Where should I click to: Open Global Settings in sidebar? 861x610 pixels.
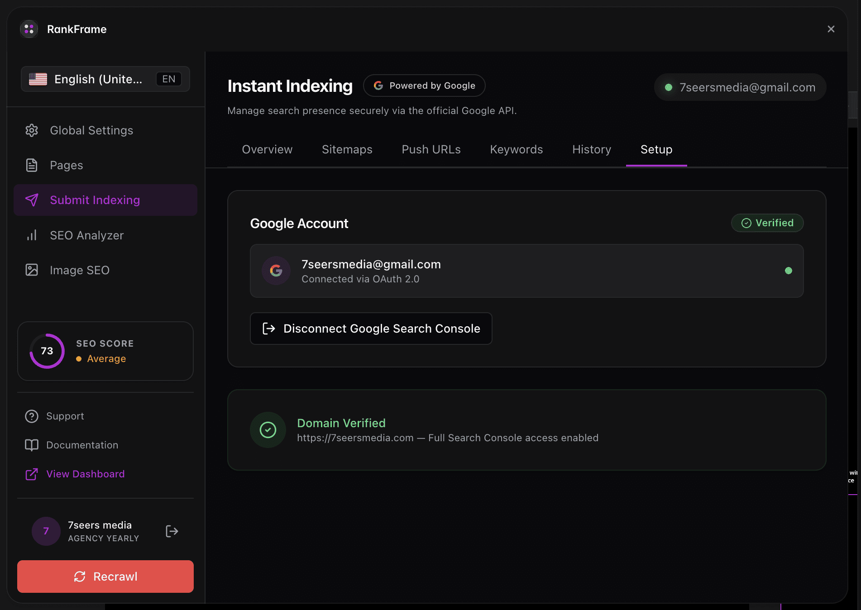click(105, 130)
